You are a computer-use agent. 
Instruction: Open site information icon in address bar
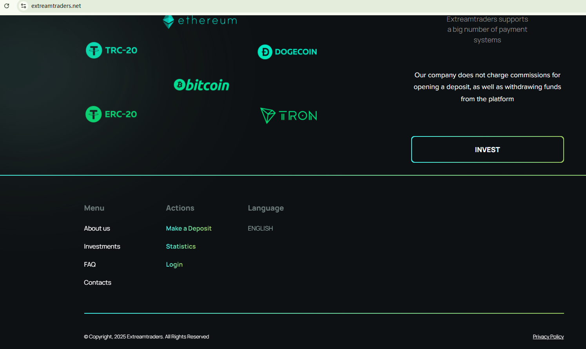(24, 6)
